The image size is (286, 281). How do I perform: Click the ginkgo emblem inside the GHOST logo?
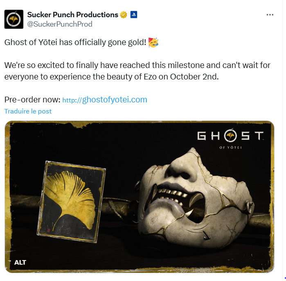coord(230,136)
